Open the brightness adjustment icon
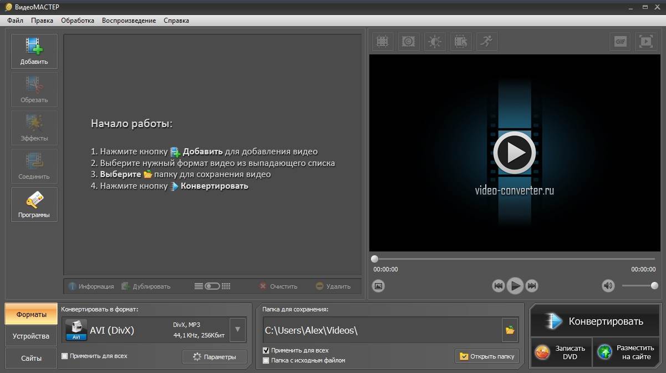The height and width of the screenshot is (373, 666). (x=435, y=42)
